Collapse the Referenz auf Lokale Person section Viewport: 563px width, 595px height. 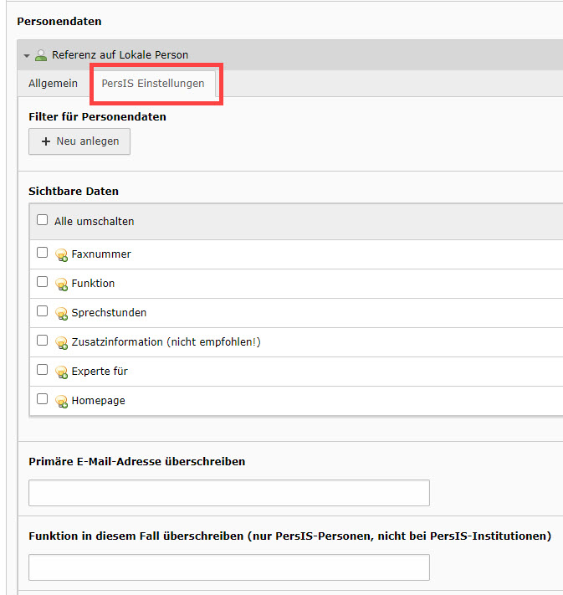27,55
